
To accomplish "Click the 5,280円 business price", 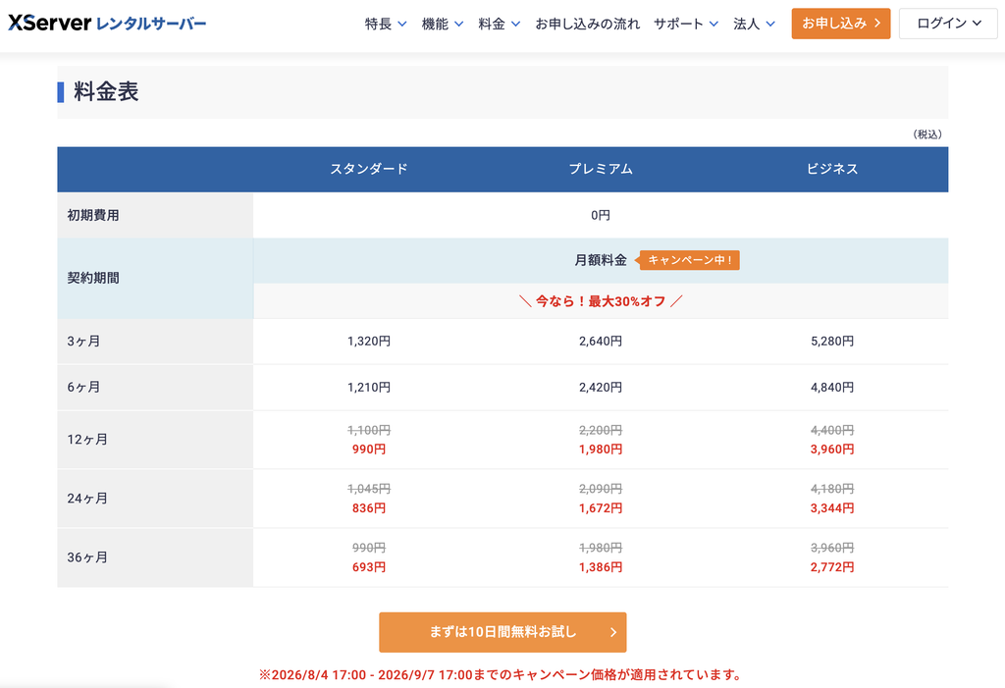I will click(x=832, y=342).
